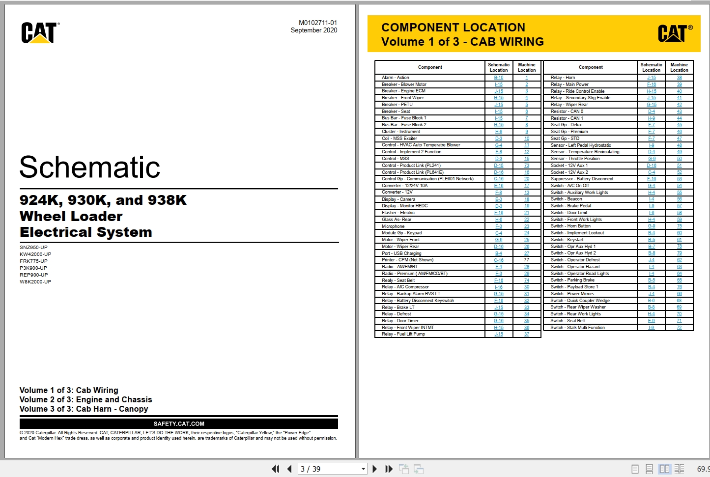Click the next view navigation icon
This screenshot has width=710, height=477.
(419, 469)
